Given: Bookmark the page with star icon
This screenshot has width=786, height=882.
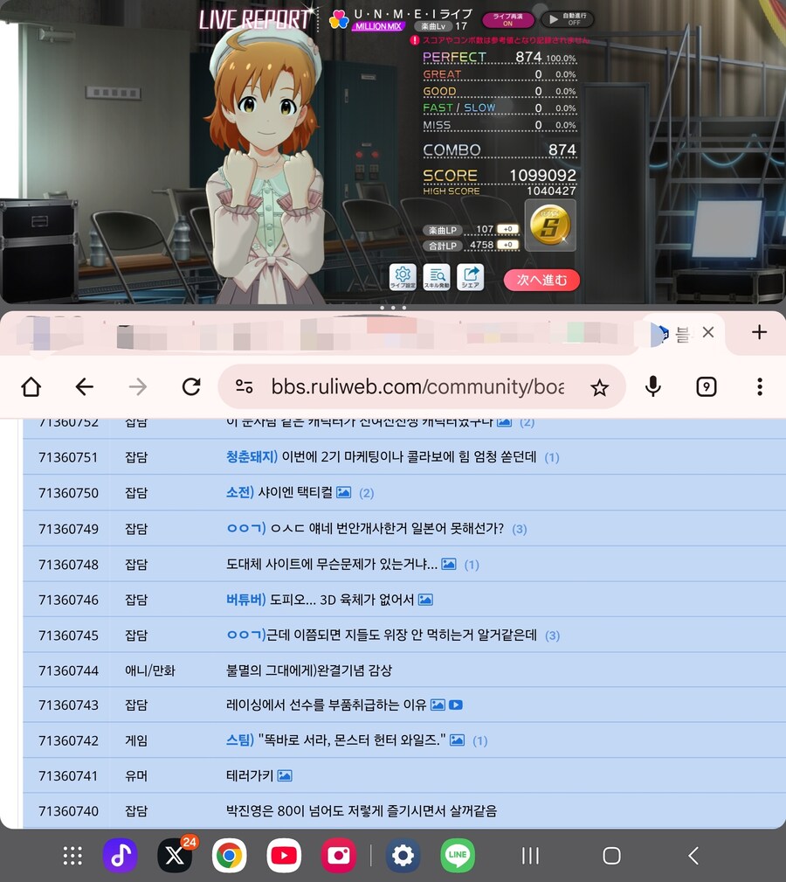Looking at the screenshot, I should click(x=599, y=387).
